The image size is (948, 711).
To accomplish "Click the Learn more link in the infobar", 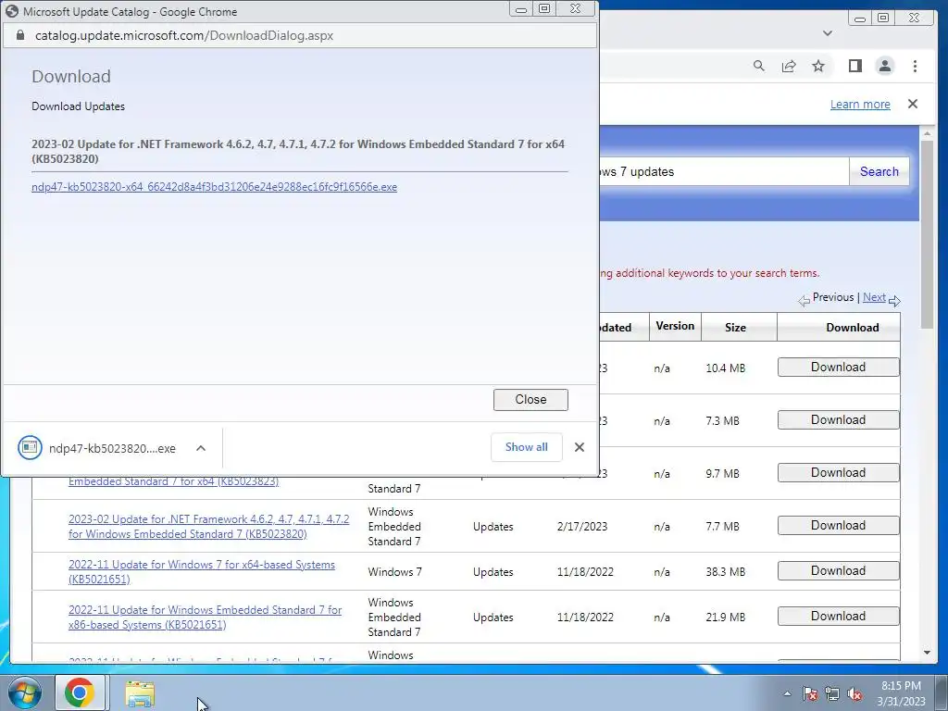I will 860,104.
